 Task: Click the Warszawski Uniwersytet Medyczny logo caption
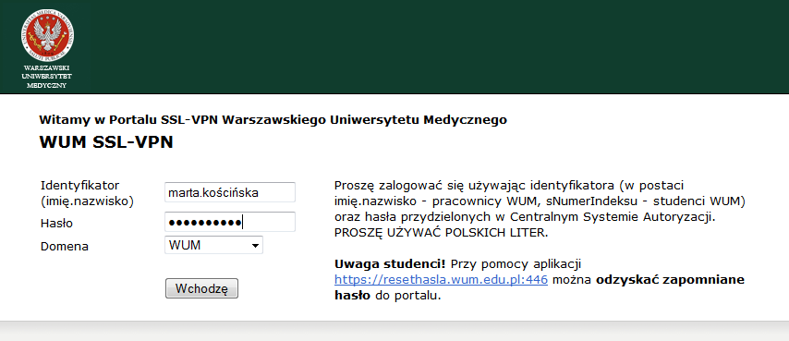[47, 77]
